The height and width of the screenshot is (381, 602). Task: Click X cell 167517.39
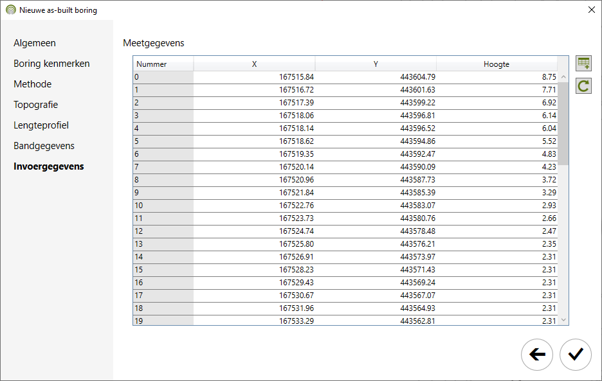coord(254,103)
